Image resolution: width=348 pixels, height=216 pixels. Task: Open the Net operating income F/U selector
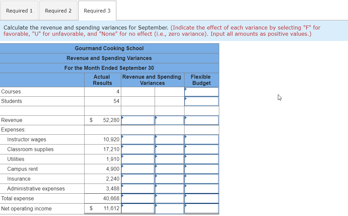pyautogui.click(x=169, y=208)
